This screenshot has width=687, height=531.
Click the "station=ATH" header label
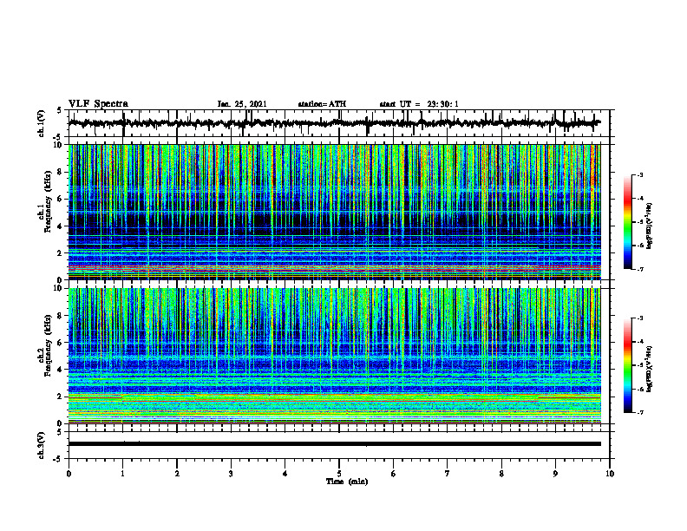click(322, 104)
